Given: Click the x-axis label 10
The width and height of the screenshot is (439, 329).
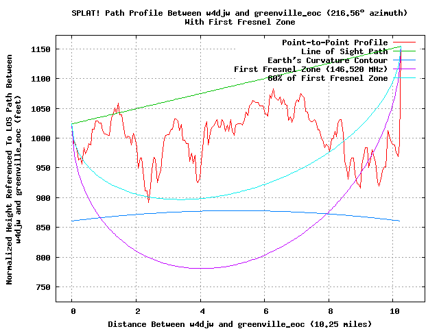Looking at the screenshot, I should [394, 311].
